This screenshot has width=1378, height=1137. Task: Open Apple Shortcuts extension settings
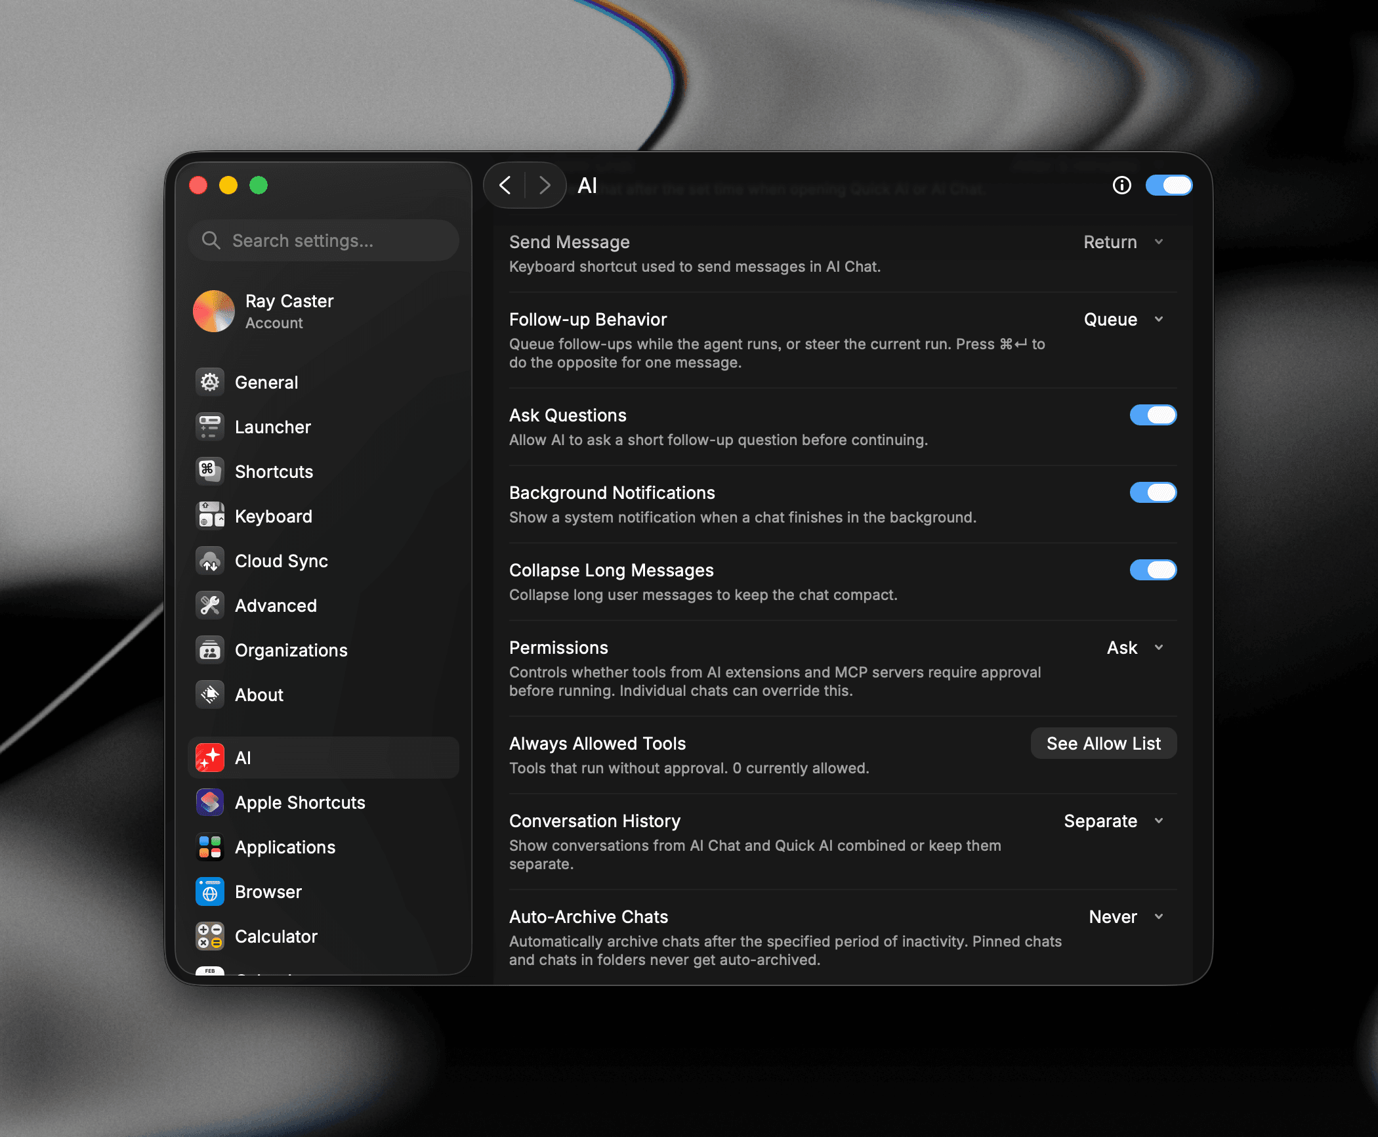point(324,802)
